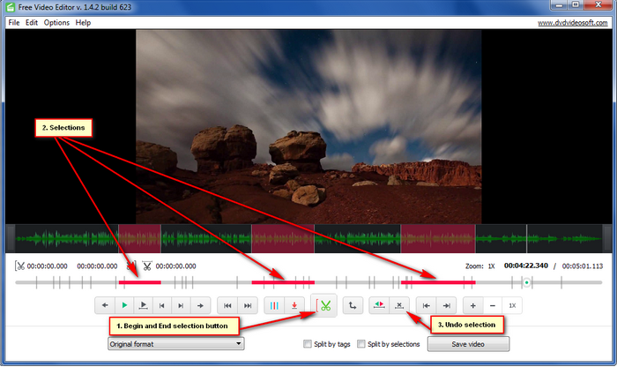Click the step backward arrow button
617x367 pixels.
click(105, 305)
